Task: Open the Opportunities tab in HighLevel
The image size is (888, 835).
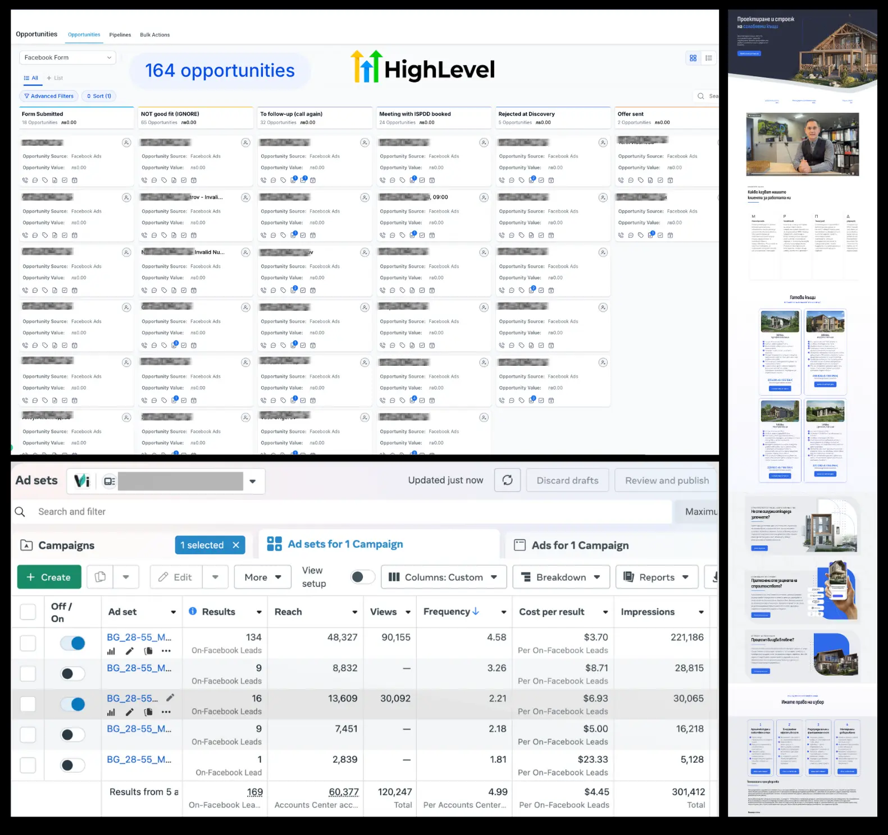Action: click(x=84, y=35)
